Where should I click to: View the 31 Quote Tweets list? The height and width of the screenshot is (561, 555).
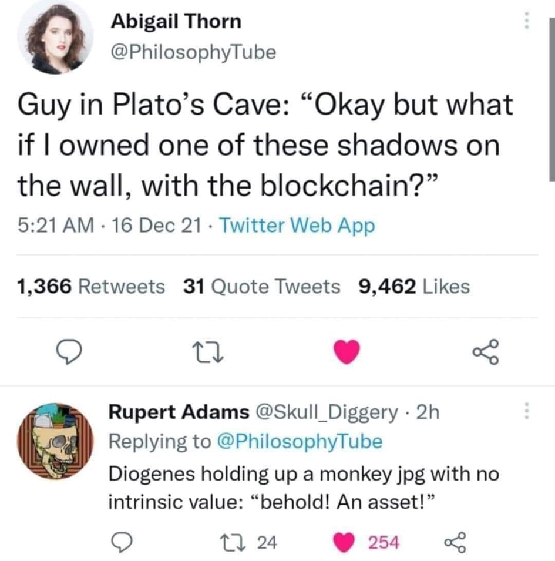pos(261,287)
